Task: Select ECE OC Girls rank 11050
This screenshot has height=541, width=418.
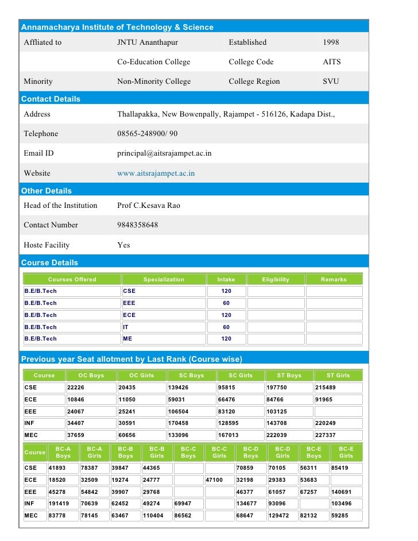Action: point(127,400)
